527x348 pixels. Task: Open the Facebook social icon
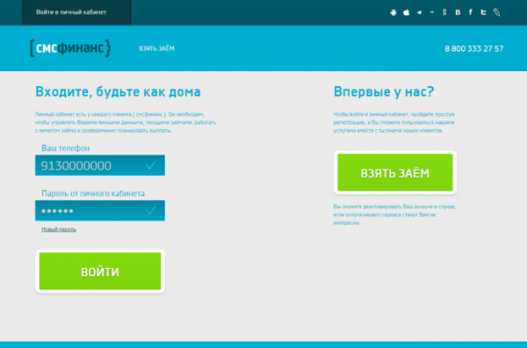pos(471,12)
